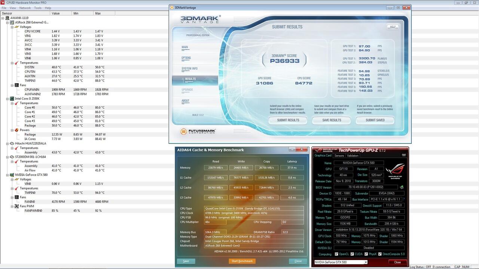Click the Futuremark Corporation logo in 3DMark Vantage
Viewport: 479px width, 269px height.
(198, 132)
